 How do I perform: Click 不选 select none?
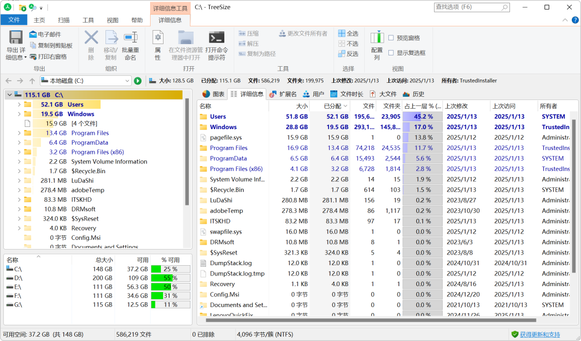point(348,44)
